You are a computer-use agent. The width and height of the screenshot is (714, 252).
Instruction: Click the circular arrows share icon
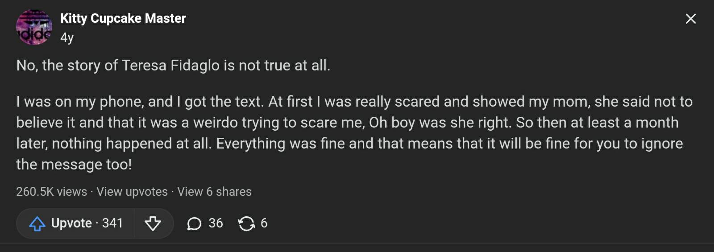246,223
